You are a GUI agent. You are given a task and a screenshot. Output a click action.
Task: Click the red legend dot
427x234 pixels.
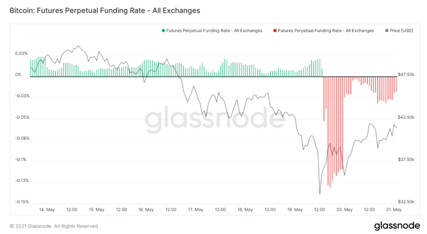point(274,31)
